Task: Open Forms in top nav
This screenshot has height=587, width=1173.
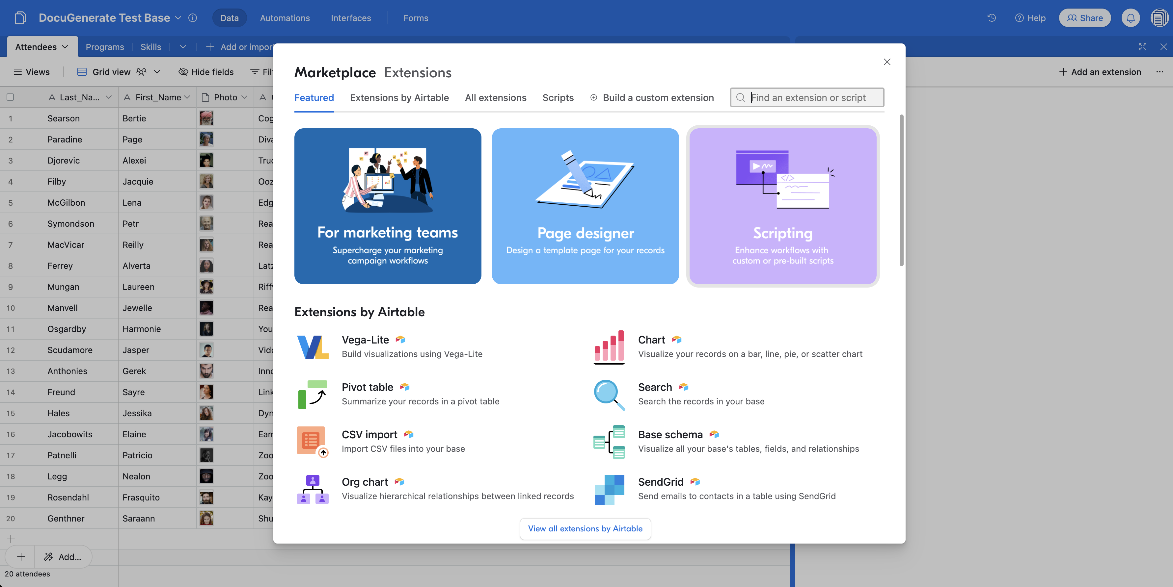Action: pyautogui.click(x=415, y=18)
